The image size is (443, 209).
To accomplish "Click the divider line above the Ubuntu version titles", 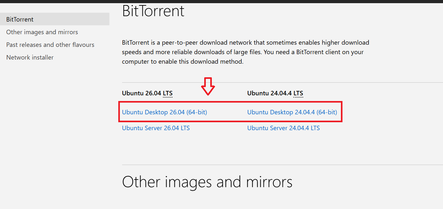I will 282,82.
